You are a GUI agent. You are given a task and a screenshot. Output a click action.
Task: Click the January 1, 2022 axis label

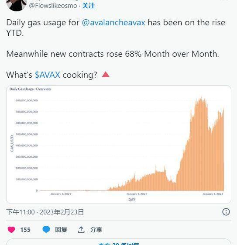click(x=137, y=194)
